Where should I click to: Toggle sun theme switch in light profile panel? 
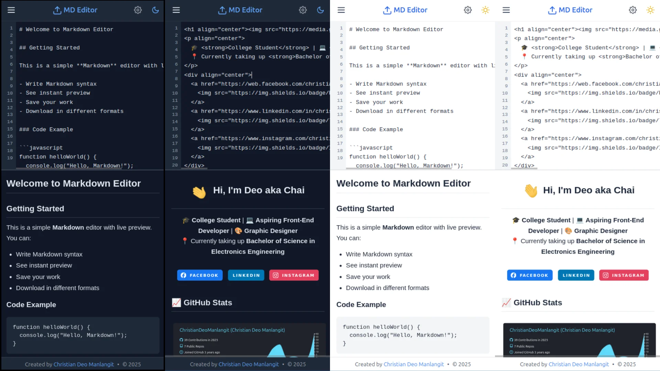pos(650,10)
